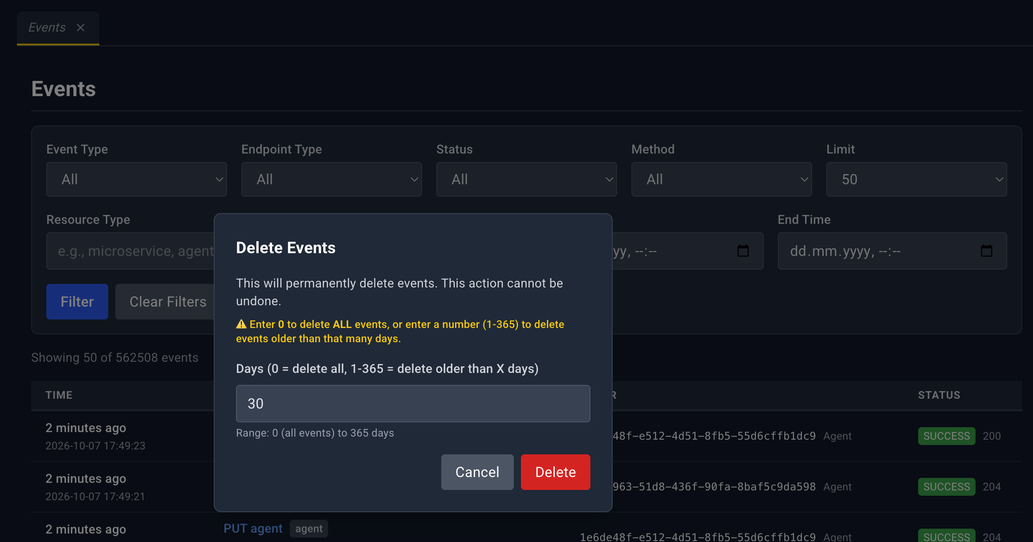Click the TIME column header
The height and width of the screenshot is (542, 1033).
coord(59,395)
